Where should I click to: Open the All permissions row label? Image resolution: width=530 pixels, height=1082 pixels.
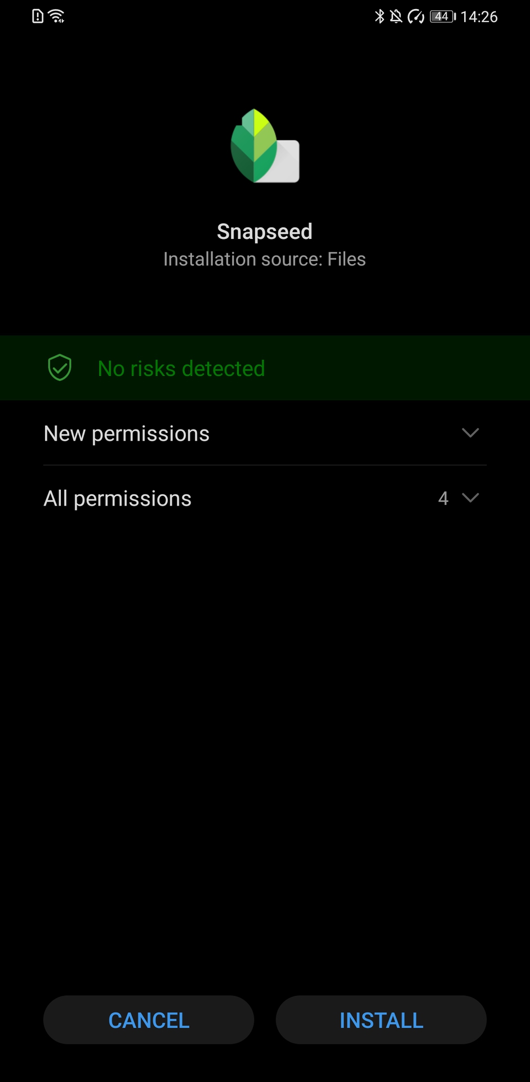point(118,499)
